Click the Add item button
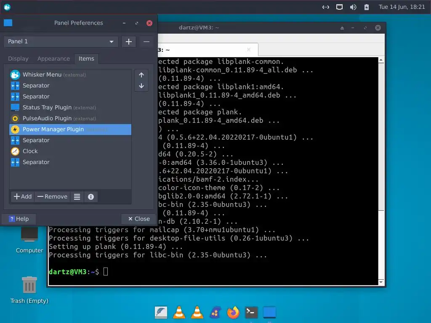 coord(23,197)
